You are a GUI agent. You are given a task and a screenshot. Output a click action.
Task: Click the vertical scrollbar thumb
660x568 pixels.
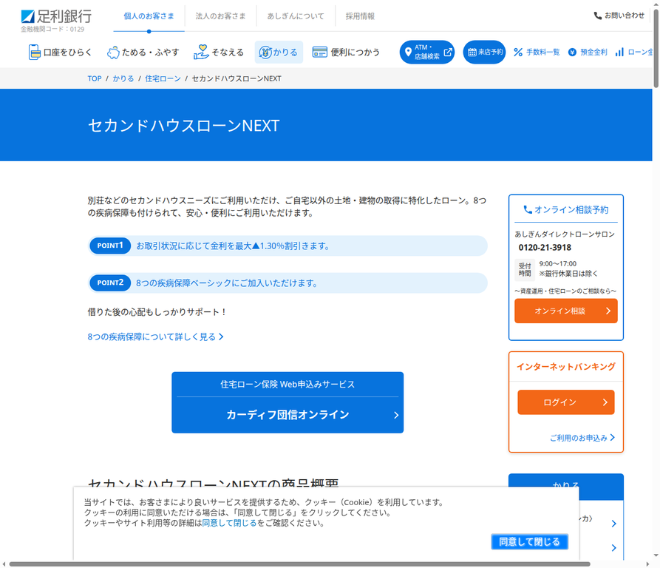(656, 48)
